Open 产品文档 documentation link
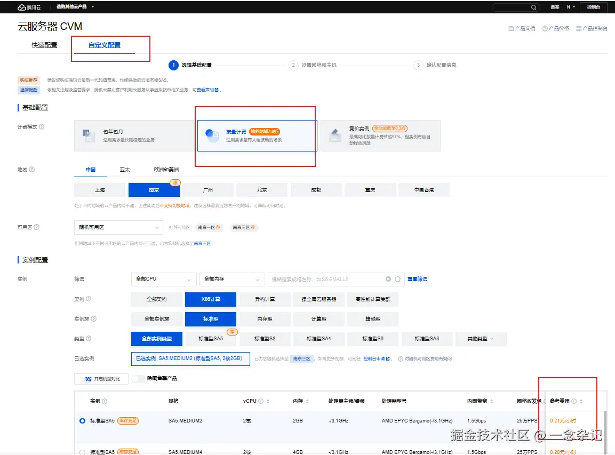Image resolution: width=615 pixels, height=455 pixels. point(522,28)
